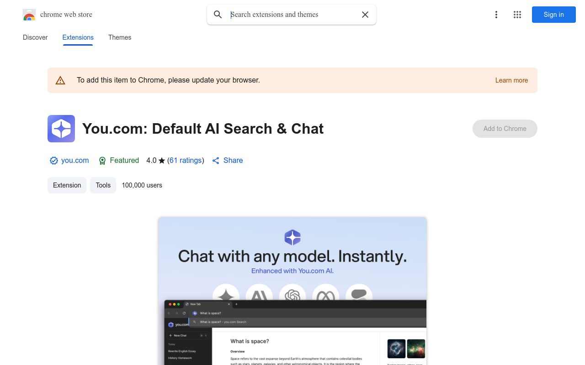Click the 4.0 rating value
This screenshot has height=365, width=585.
(151, 161)
